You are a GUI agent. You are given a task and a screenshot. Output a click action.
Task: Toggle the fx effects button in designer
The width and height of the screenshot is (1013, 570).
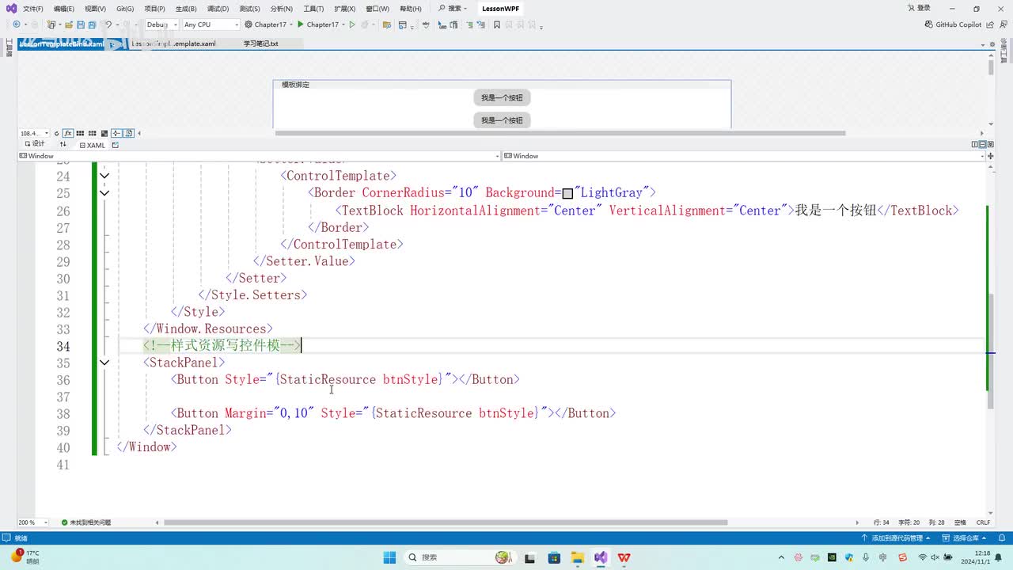(68, 133)
